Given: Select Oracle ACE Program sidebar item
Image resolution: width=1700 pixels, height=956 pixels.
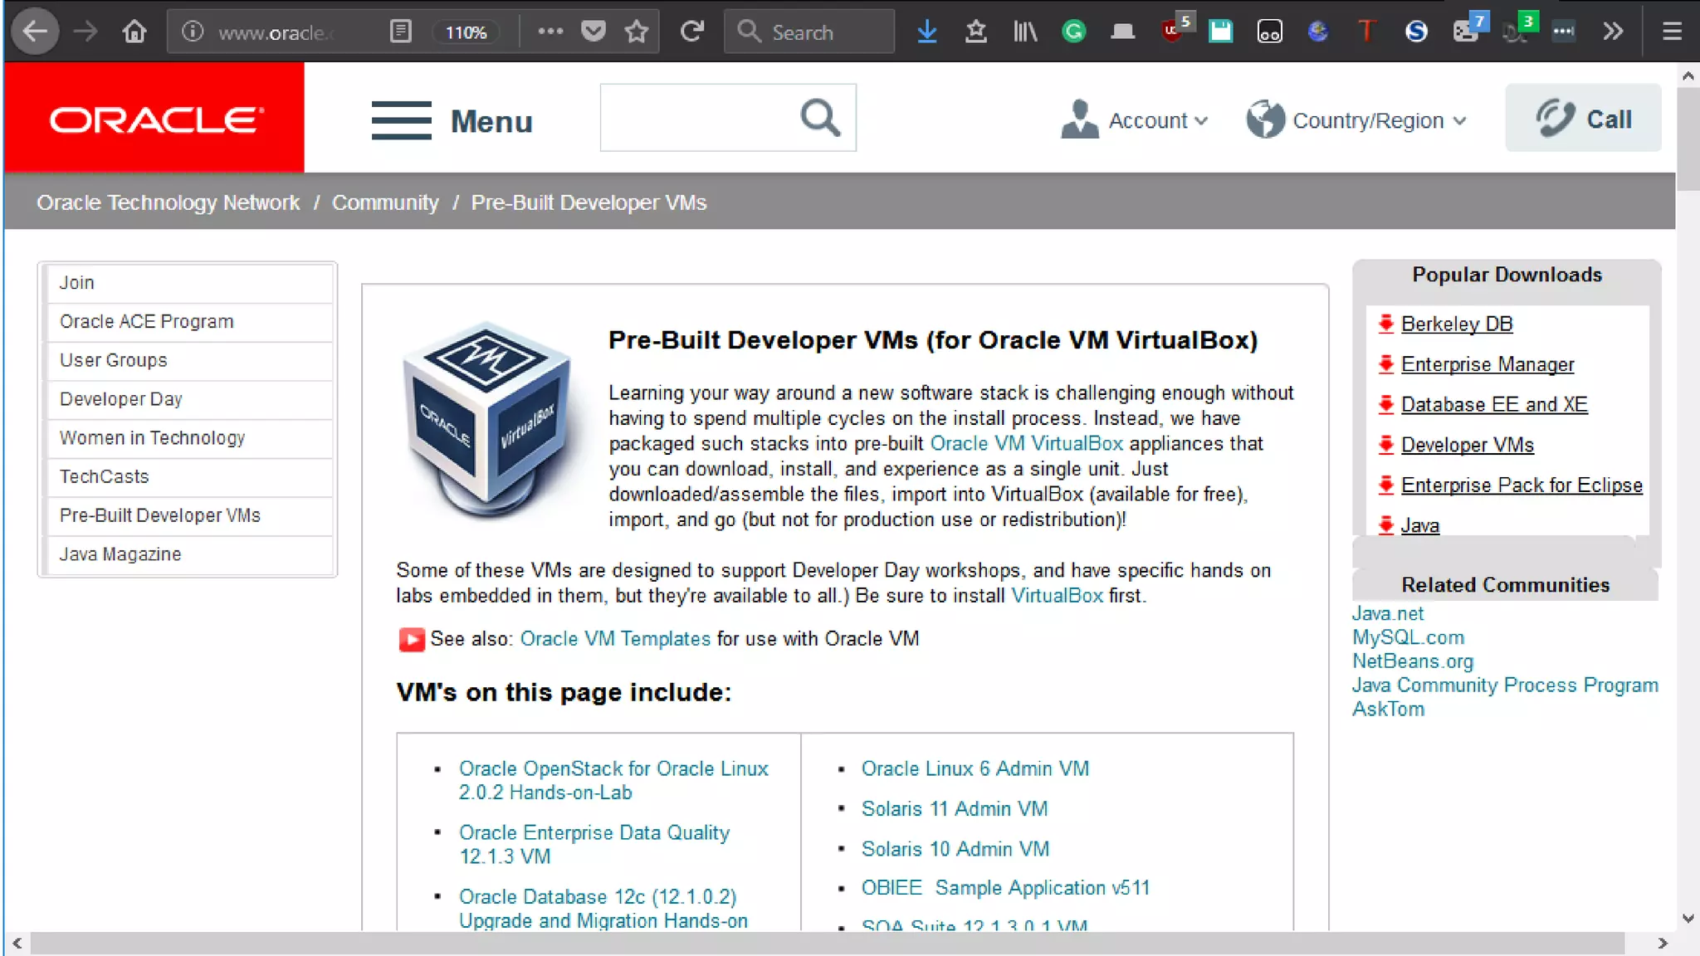Looking at the screenshot, I should (x=189, y=321).
